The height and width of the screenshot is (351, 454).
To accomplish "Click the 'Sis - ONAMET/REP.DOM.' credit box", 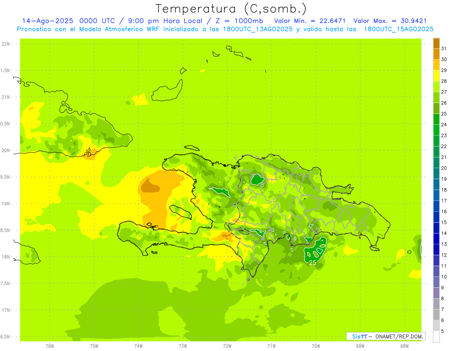I will [x=386, y=336].
